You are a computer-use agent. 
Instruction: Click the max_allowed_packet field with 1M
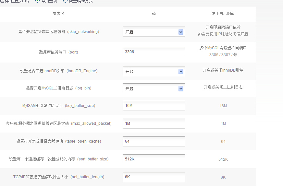pyautogui.click(x=154, y=123)
